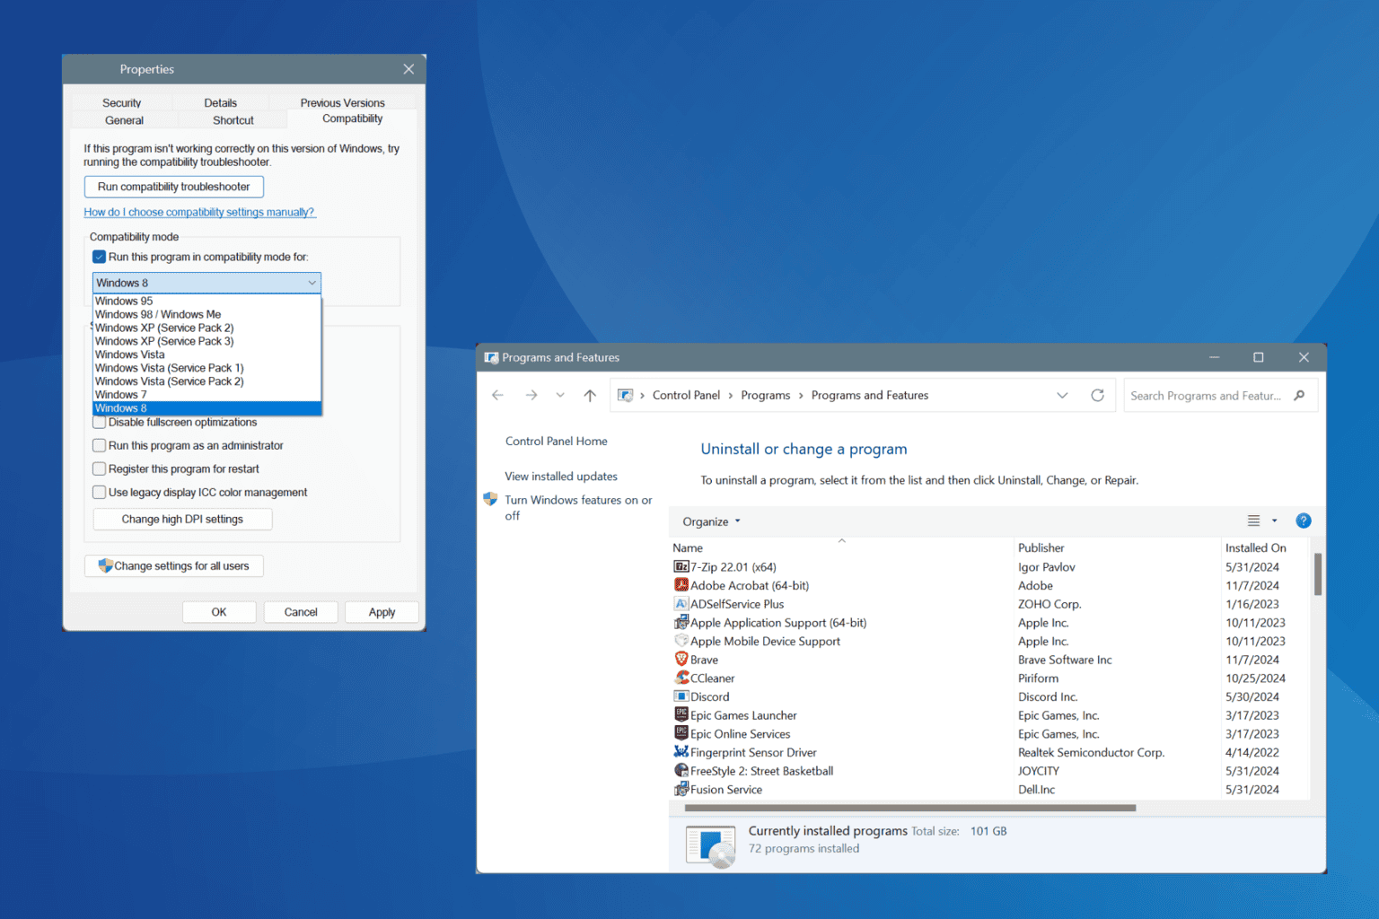This screenshot has height=919, width=1379.
Task: Refresh the Programs and Features list
Action: click(1097, 395)
